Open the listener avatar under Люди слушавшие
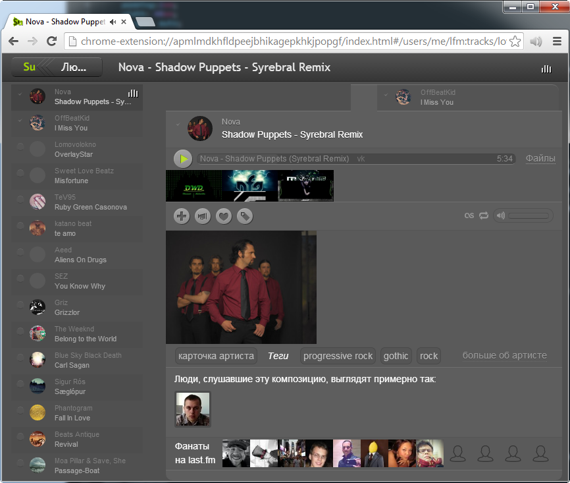Image resolution: width=570 pixels, height=483 pixels. [x=193, y=409]
